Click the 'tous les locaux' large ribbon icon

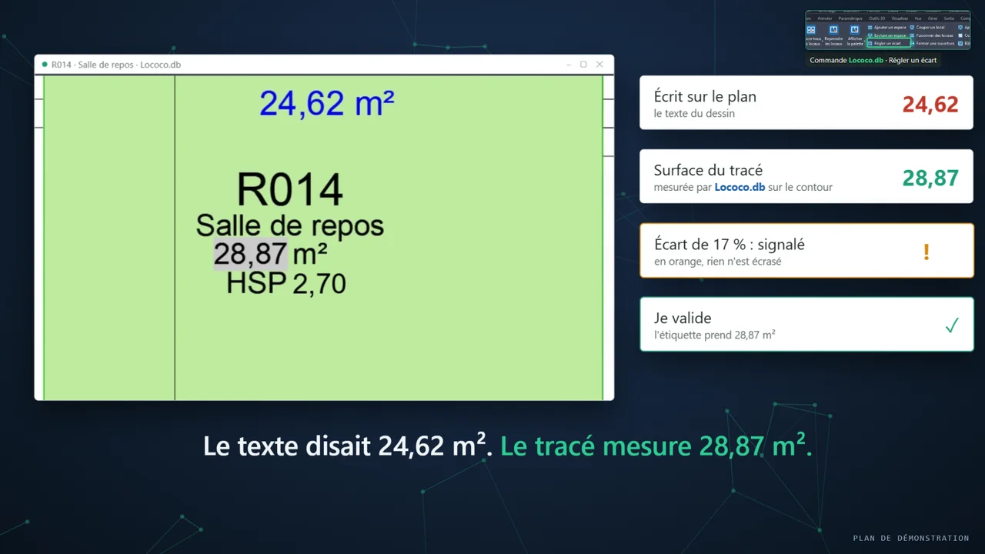pyautogui.click(x=811, y=29)
